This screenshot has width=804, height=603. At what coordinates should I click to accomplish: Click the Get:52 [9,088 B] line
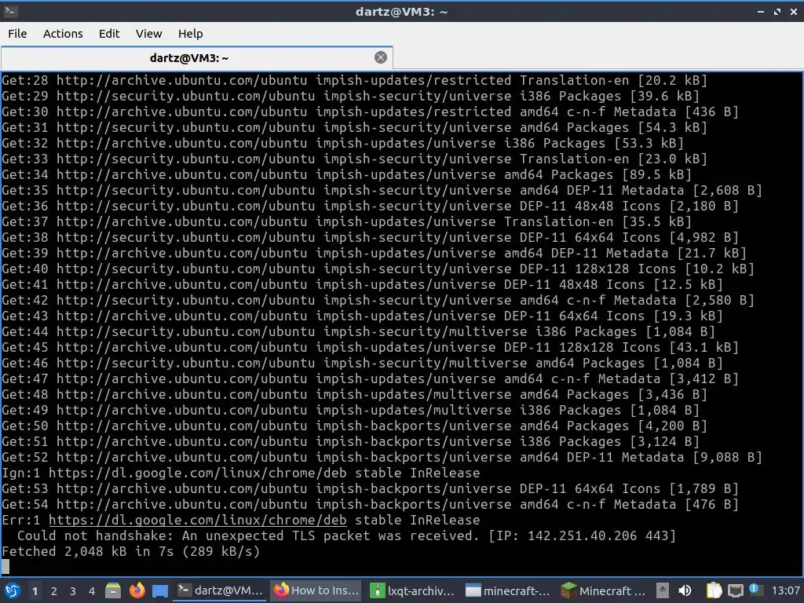coord(382,458)
